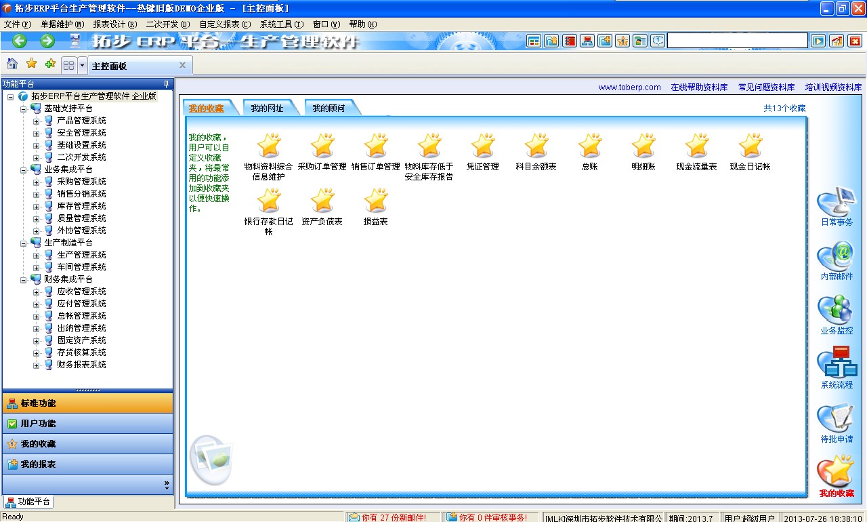
Task: Click the home icon in toolbar
Action: tap(12, 64)
